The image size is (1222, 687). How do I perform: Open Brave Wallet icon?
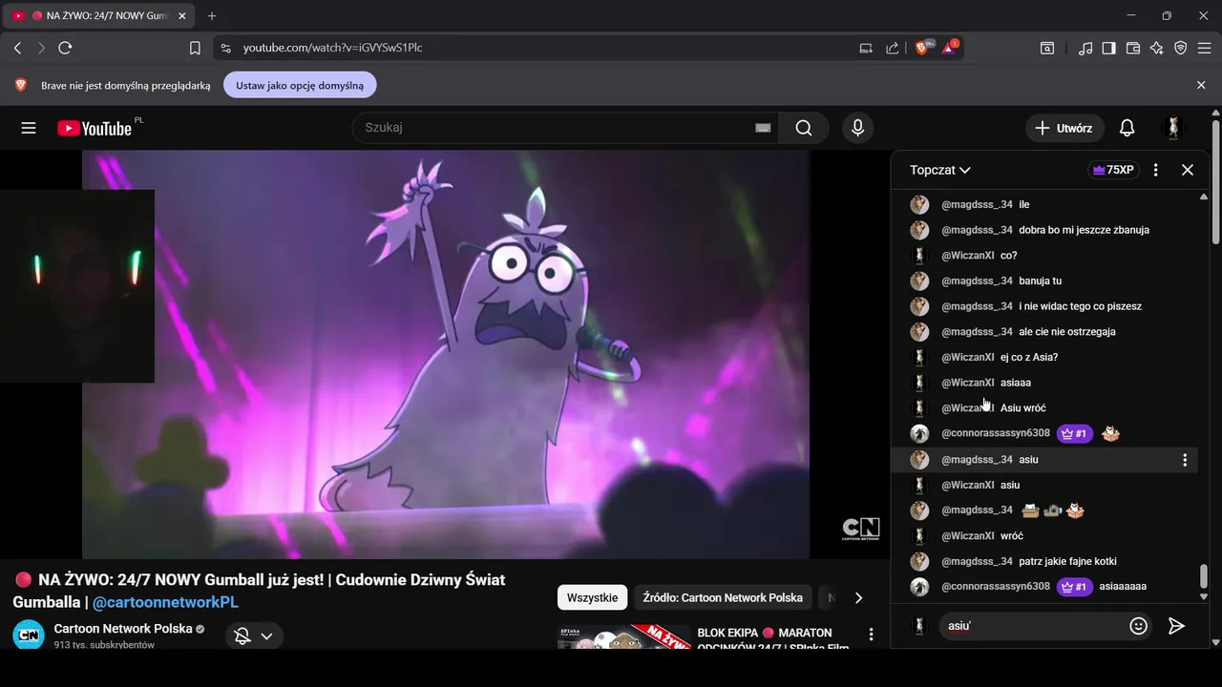click(1133, 48)
